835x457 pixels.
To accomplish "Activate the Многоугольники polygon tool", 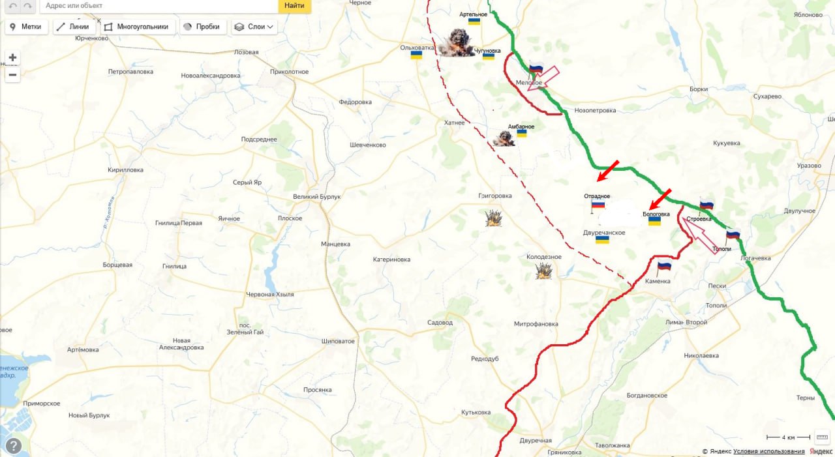I will (x=138, y=27).
